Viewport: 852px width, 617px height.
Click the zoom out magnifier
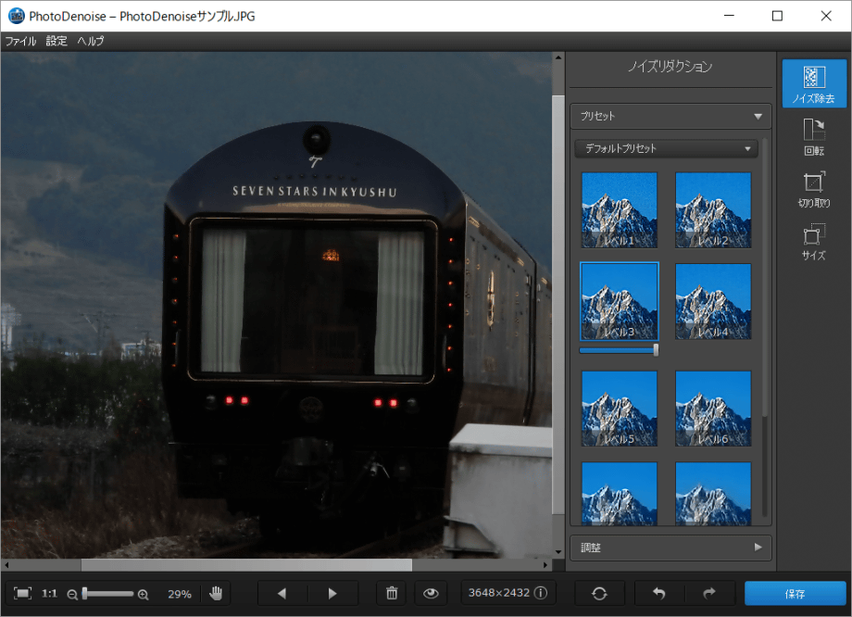71,594
